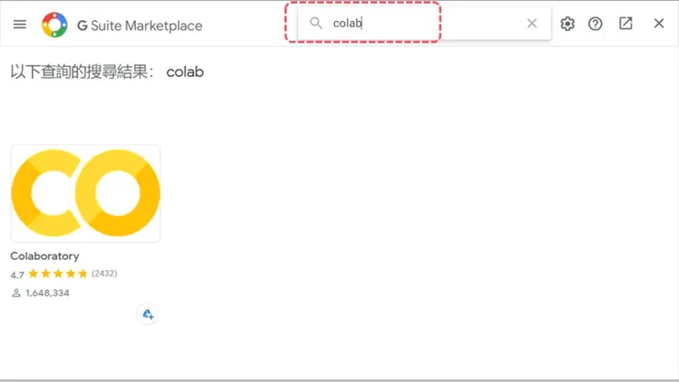Viewport: 679px width, 382px height.
Task: Clear the search box with the X
Action: tap(532, 24)
